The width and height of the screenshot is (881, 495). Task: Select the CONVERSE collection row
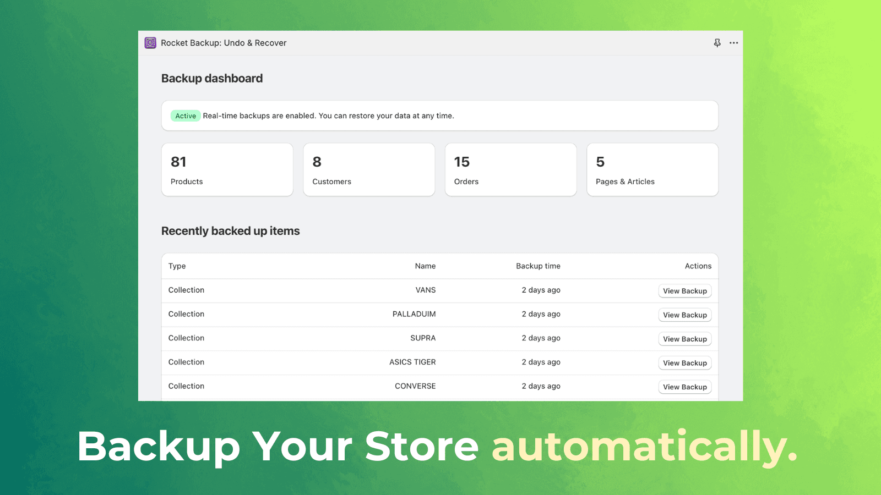point(385,386)
